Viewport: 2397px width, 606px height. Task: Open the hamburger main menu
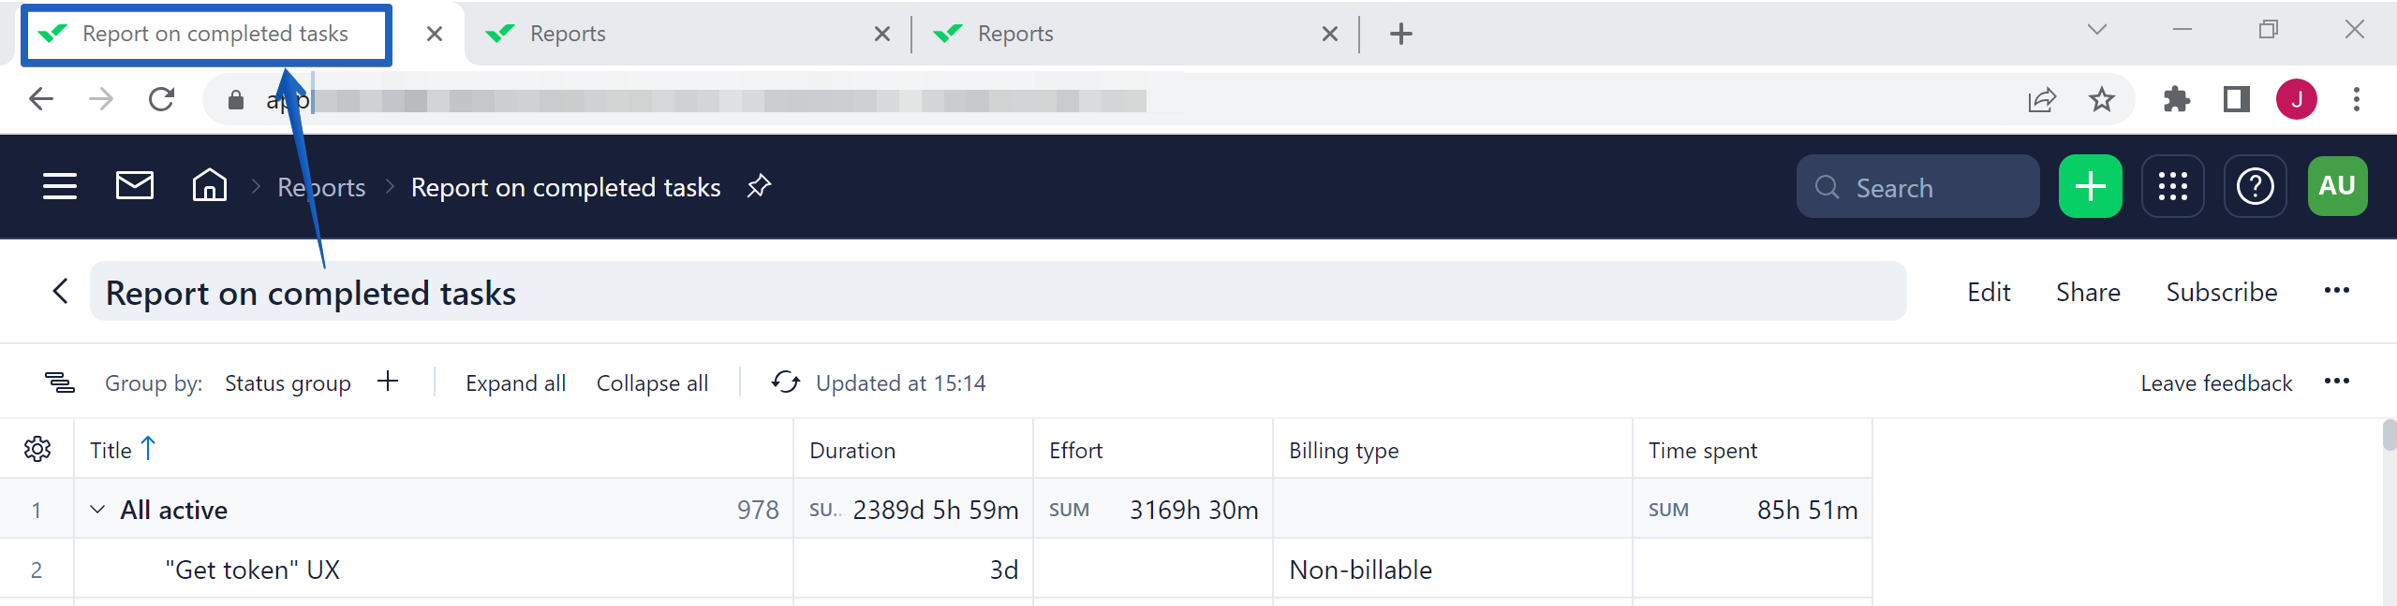pos(60,186)
